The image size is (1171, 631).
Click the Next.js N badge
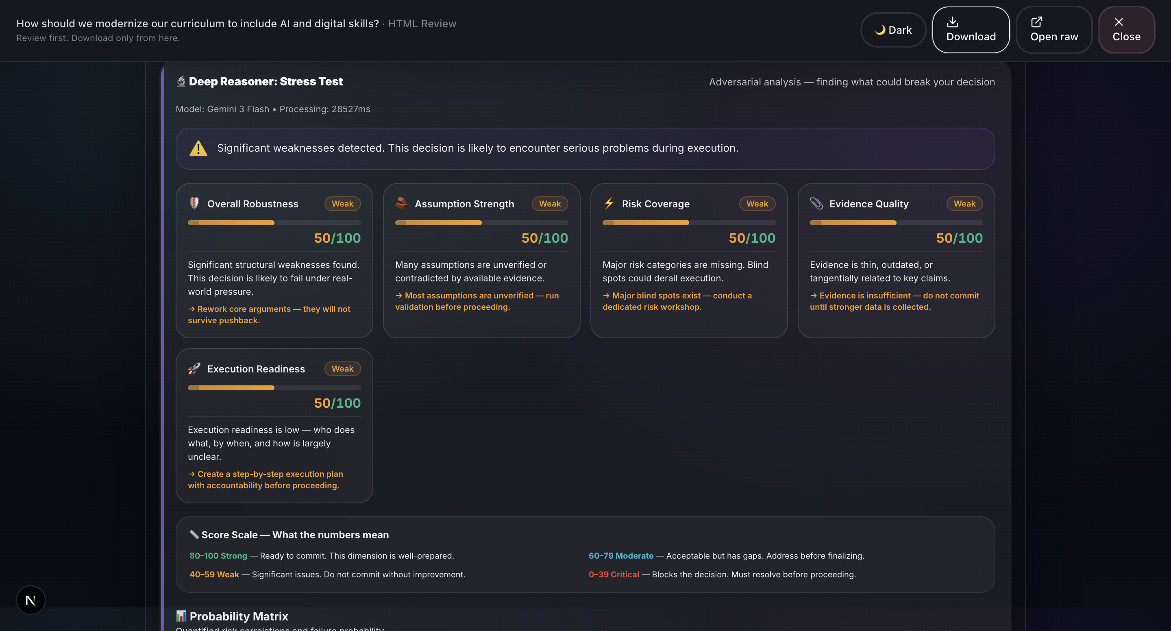pyautogui.click(x=30, y=600)
